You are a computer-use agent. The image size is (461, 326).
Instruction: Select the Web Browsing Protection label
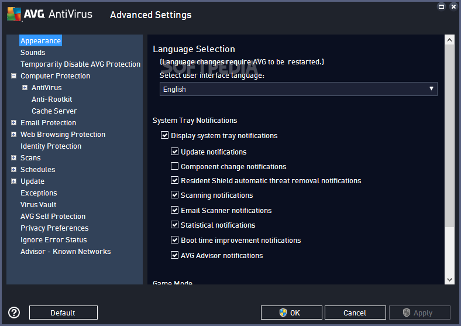point(63,135)
